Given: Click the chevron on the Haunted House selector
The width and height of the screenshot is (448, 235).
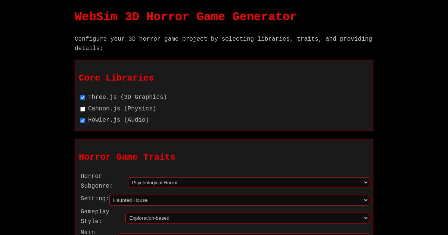Looking at the screenshot, I should click(x=365, y=200).
